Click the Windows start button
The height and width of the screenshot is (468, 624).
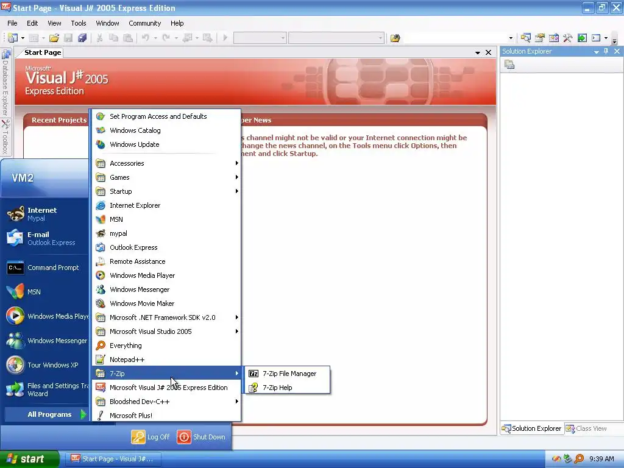[29, 459]
